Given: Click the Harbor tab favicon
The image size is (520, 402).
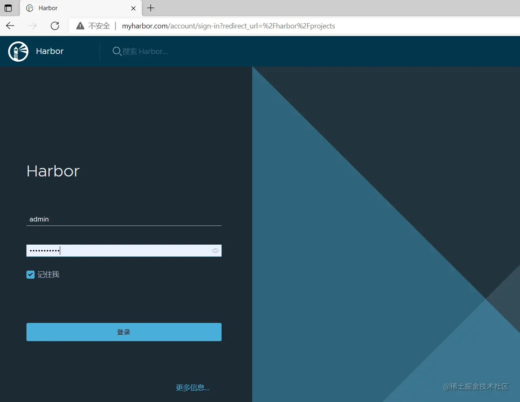Looking at the screenshot, I should coord(30,8).
